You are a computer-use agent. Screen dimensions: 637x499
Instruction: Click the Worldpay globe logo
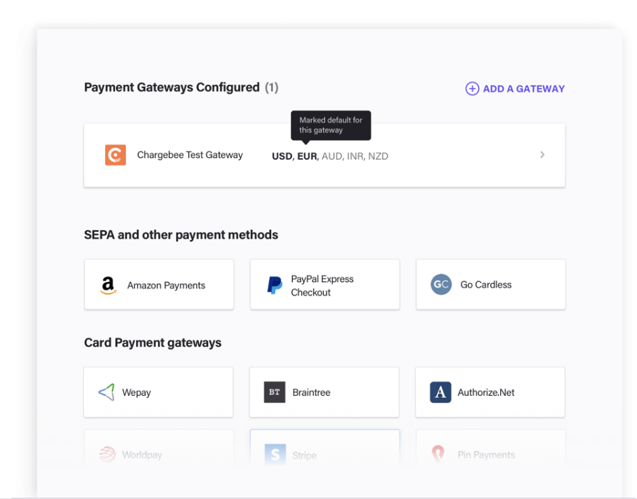(x=107, y=454)
